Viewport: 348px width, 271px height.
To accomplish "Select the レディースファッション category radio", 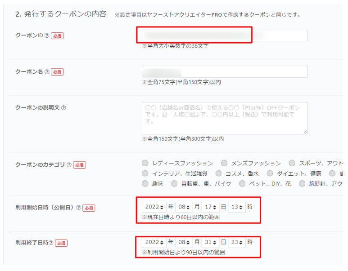I will (x=145, y=163).
